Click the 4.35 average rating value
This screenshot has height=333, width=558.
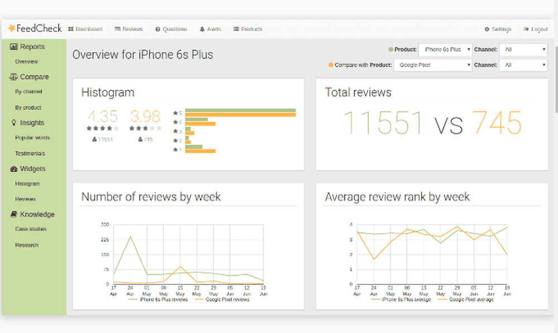tap(103, 117)
